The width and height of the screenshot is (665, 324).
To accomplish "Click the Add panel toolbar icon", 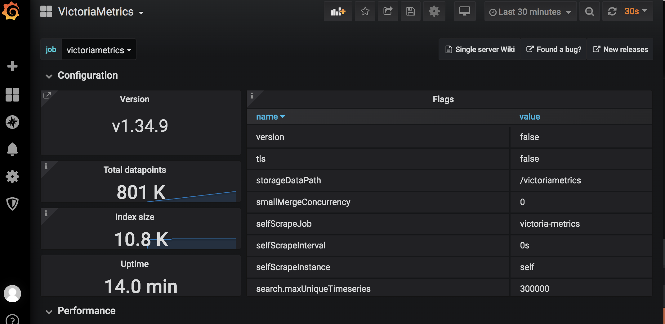I will click(338, 11).
